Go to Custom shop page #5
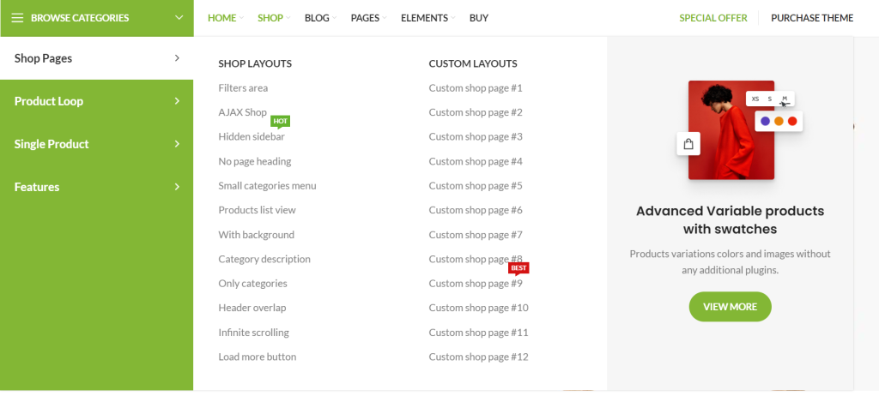The image size is (879, 408). click(475, 186)
